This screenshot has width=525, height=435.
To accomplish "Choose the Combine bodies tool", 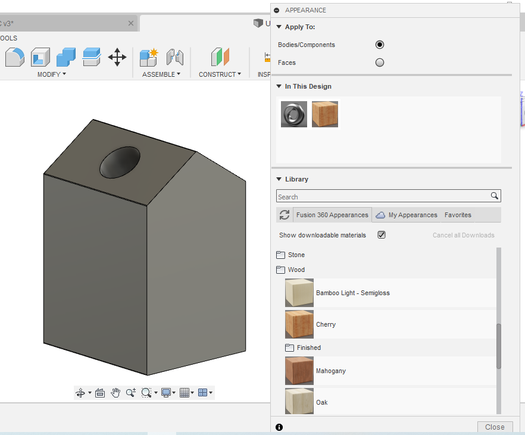I will pyautogui.click(x=65, y=58).
